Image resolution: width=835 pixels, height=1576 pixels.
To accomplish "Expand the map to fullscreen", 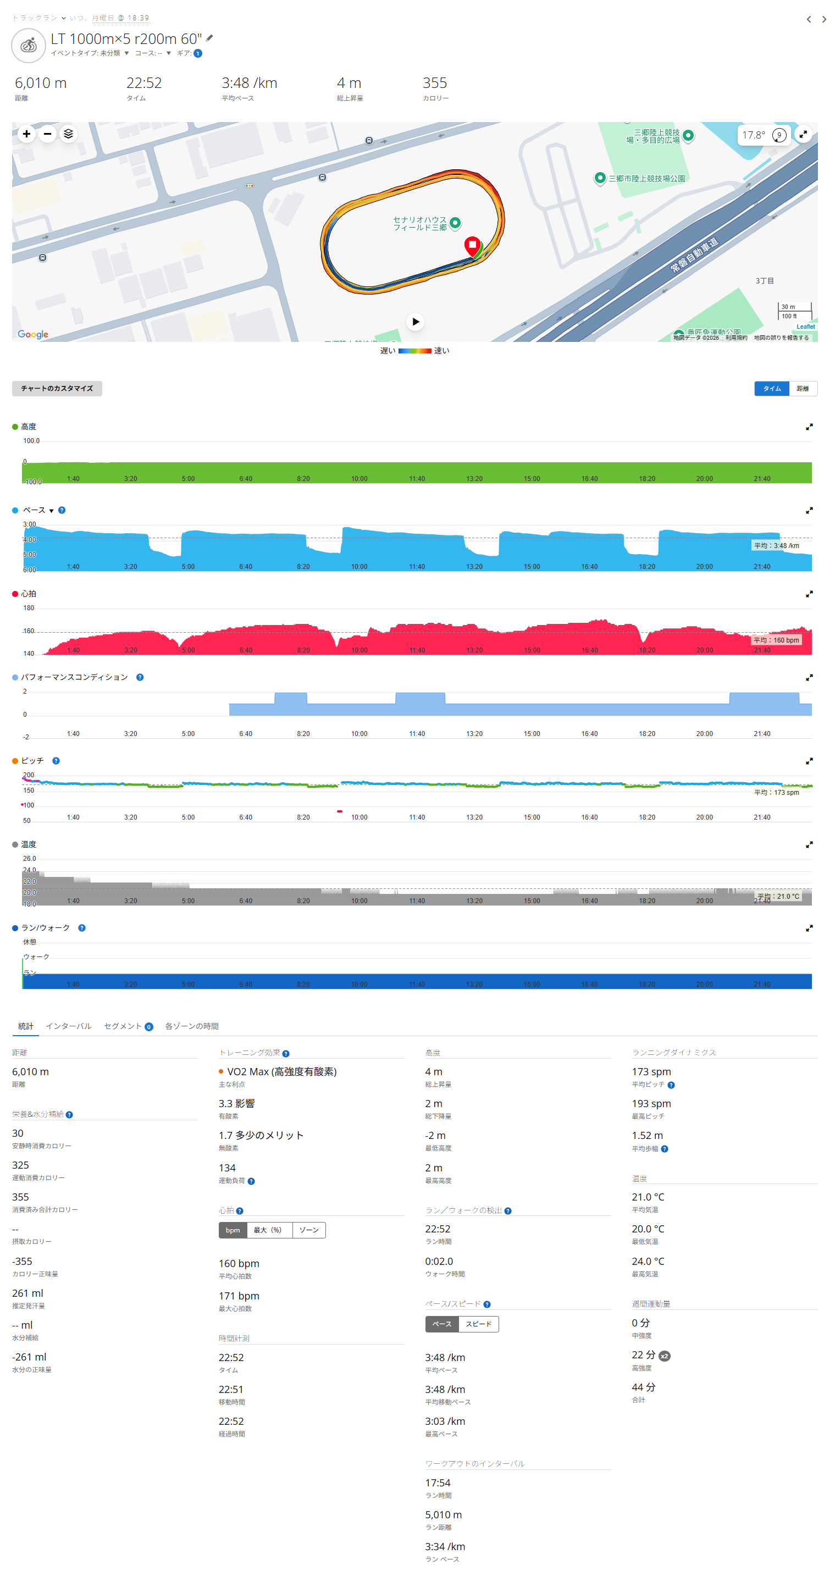I will tap(803, 134).
